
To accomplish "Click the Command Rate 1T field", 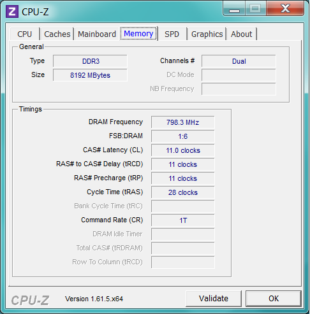I will point(183,220).
